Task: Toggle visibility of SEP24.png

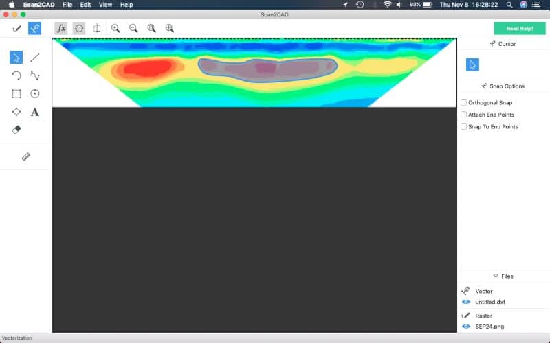Action: click(x=466, y=327)
